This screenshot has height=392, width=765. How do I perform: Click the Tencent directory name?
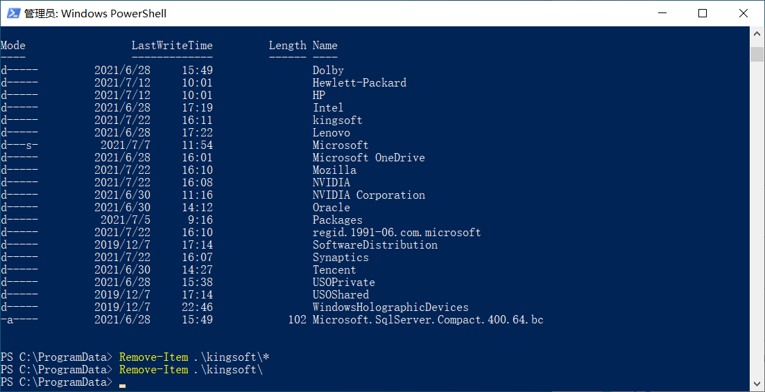pyautogui.click(x=335, y=270)
